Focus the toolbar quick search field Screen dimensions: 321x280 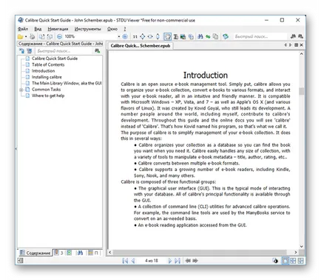point(260,36)
